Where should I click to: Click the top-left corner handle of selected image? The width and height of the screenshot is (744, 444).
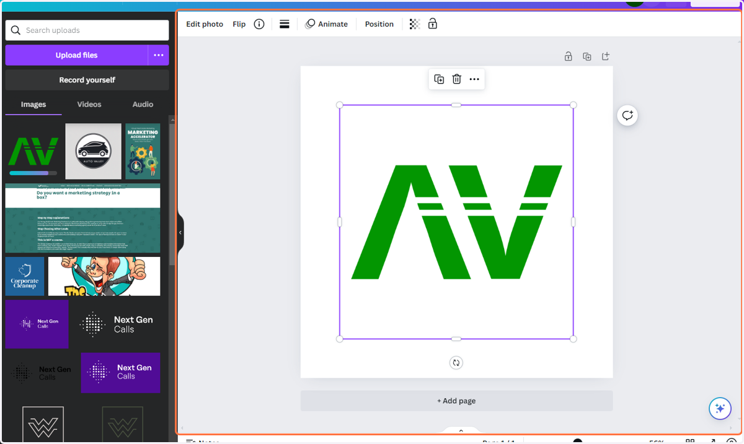[x=340, y=105]
